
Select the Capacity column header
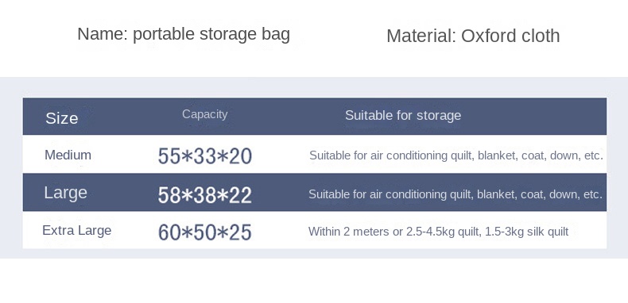tap(204, 114)
